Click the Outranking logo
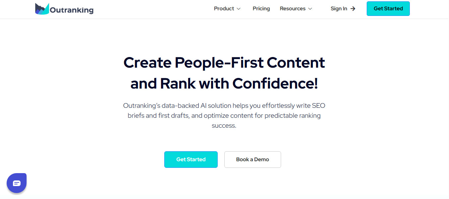 pos(64,9)
